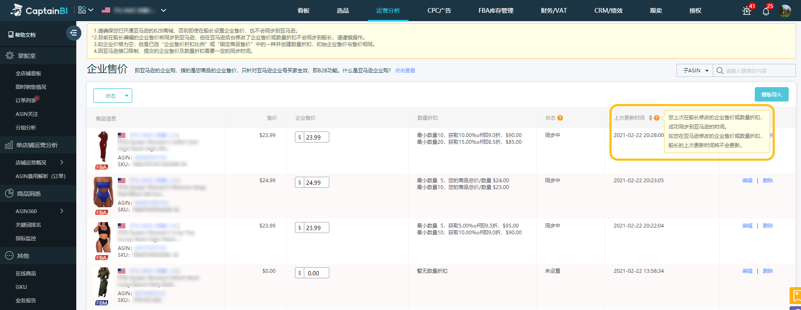The image size is (801, 310).
Task: Open 指标监控 in sidebar
Action: click(x=26, y=239)
